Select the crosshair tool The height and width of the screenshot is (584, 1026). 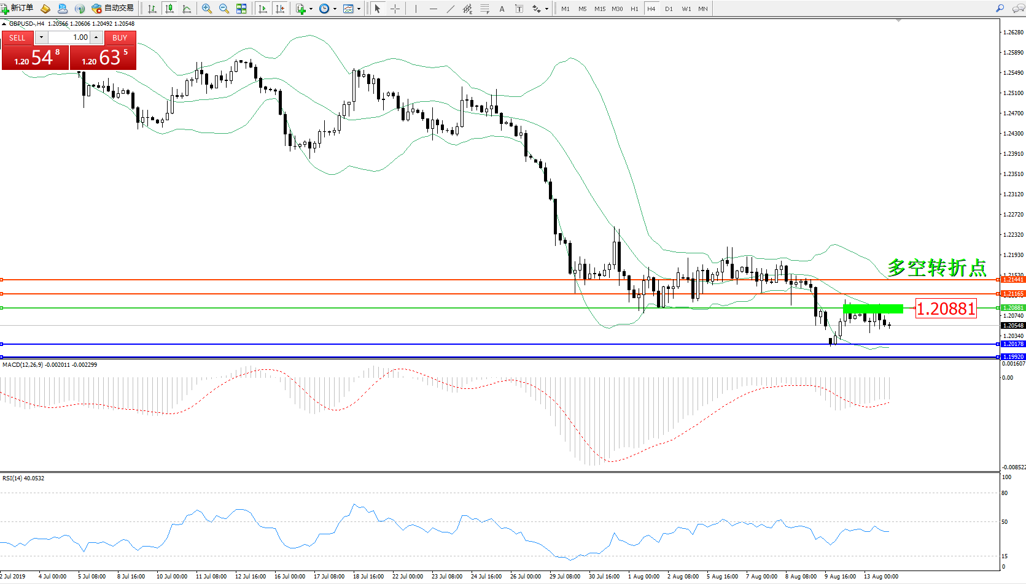coord(395,9)
